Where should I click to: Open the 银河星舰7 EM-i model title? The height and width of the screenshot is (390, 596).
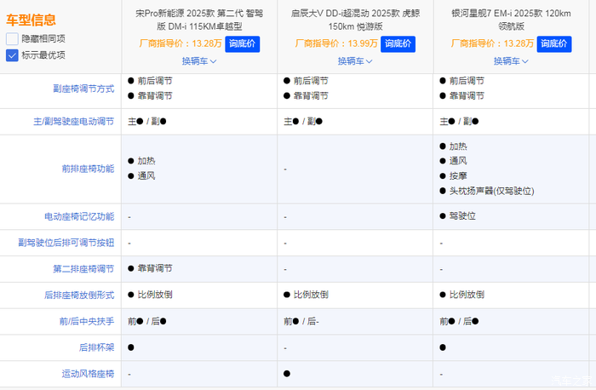(x=512, y=20)
